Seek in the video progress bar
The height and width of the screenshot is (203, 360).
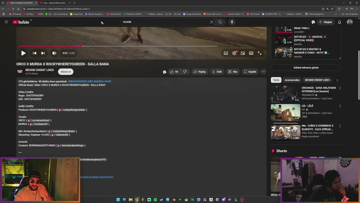(x=141, y=46)
